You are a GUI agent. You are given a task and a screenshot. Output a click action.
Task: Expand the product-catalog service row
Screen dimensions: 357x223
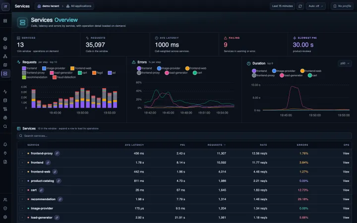click(22, 181)
